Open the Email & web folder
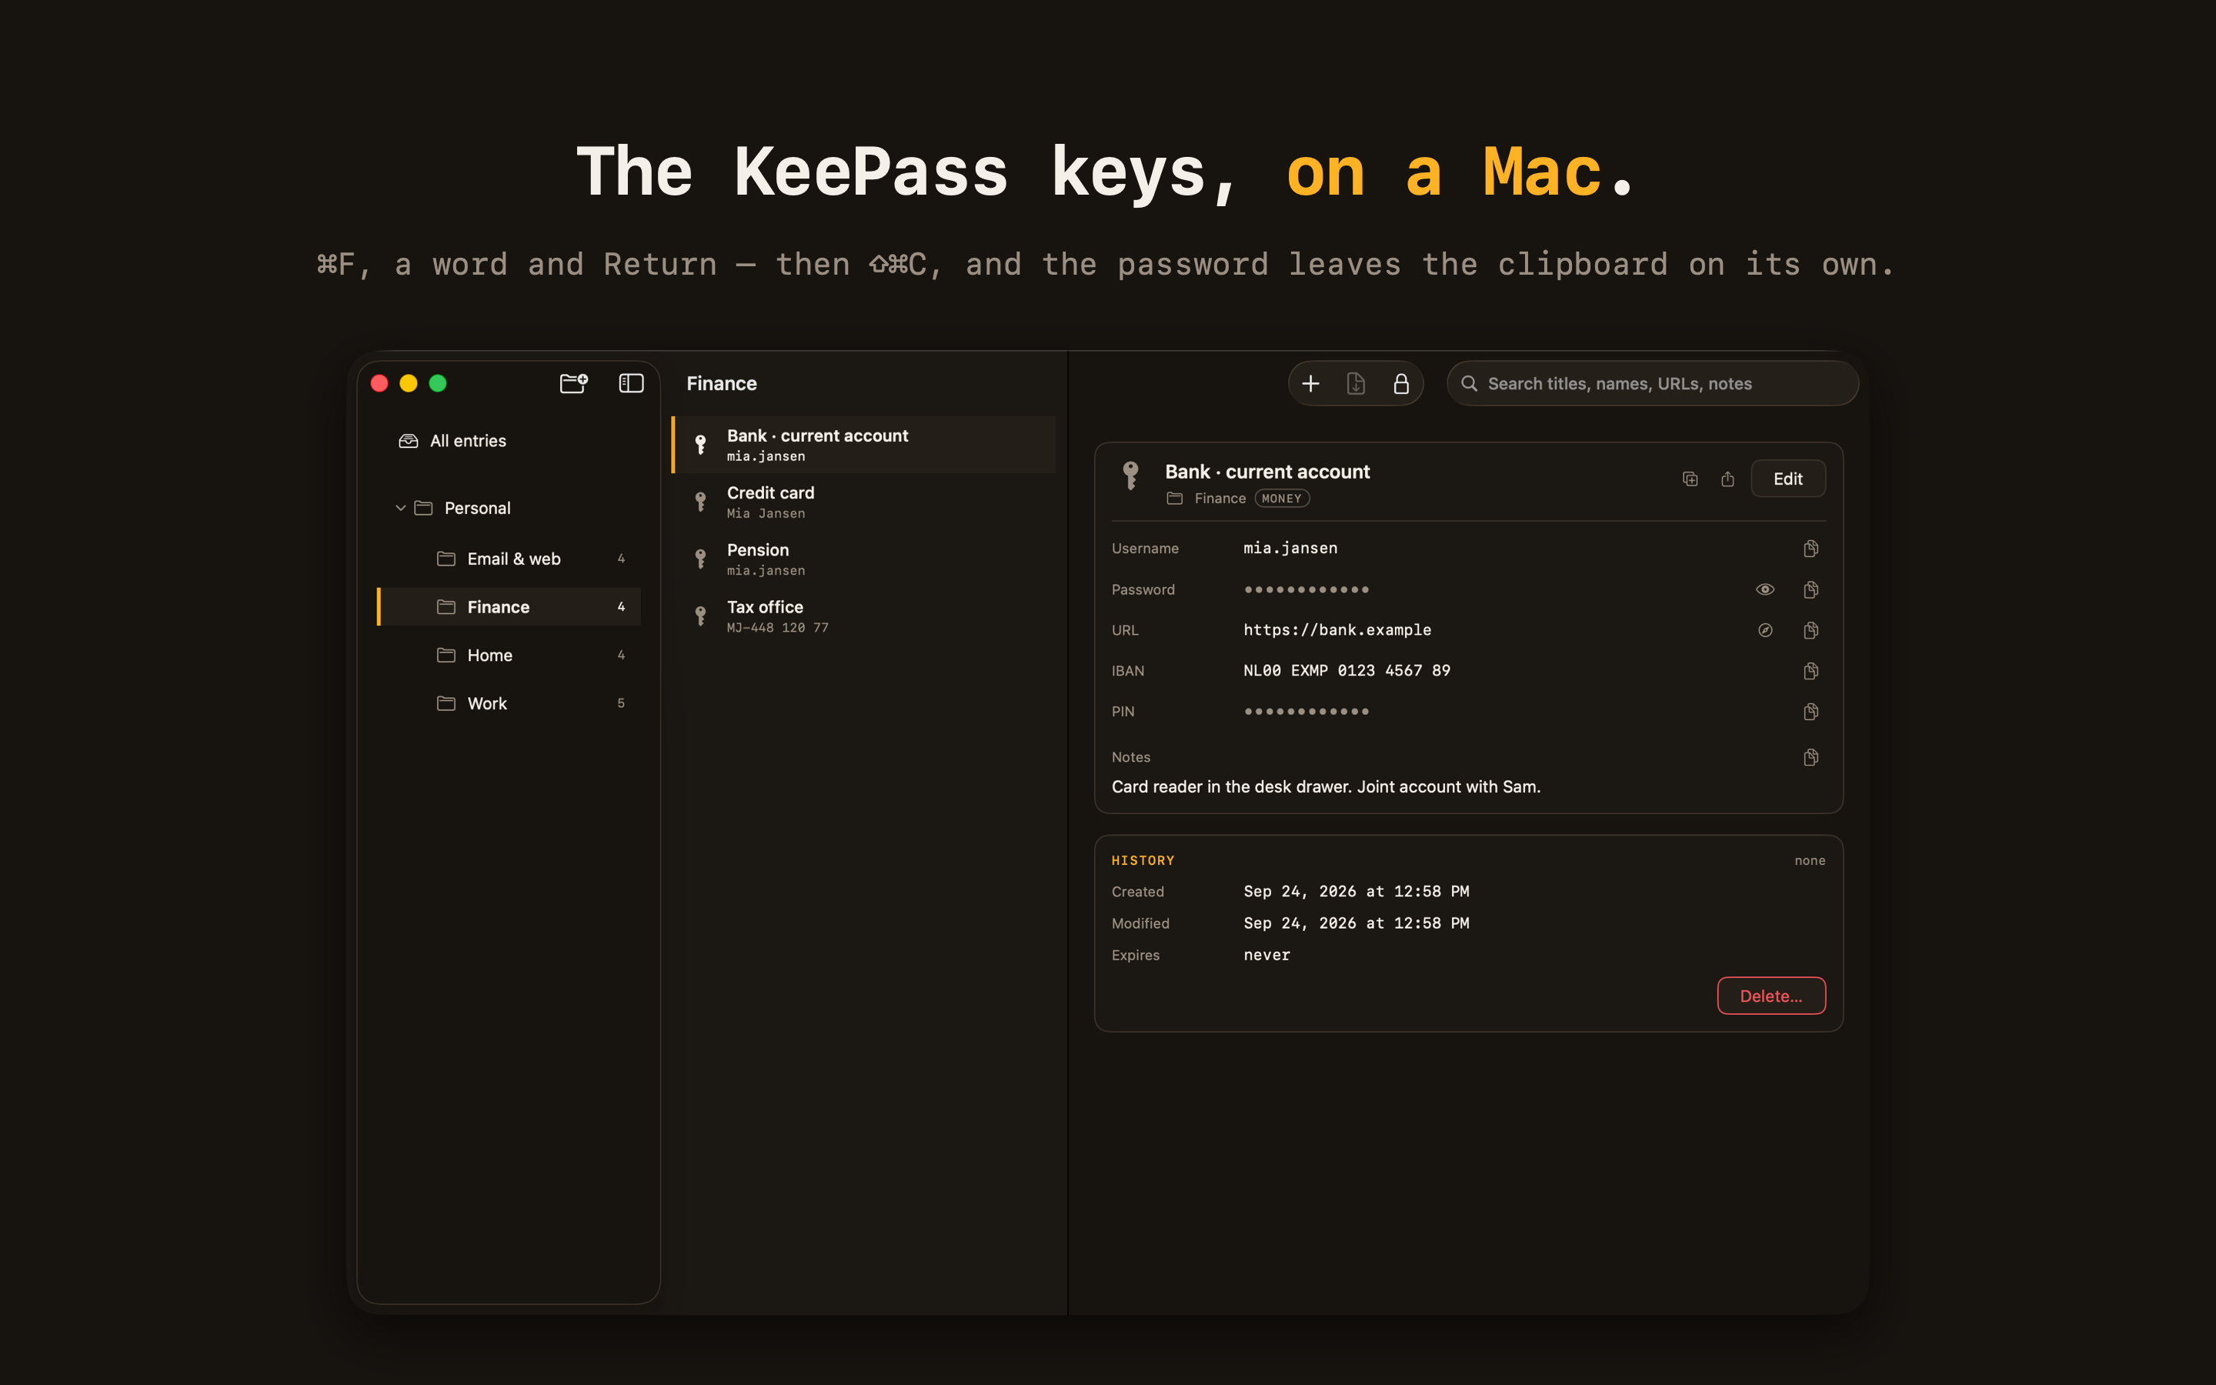This screenshot has height=1385, width=2216. pyautogui.click(x=508, y=559)
